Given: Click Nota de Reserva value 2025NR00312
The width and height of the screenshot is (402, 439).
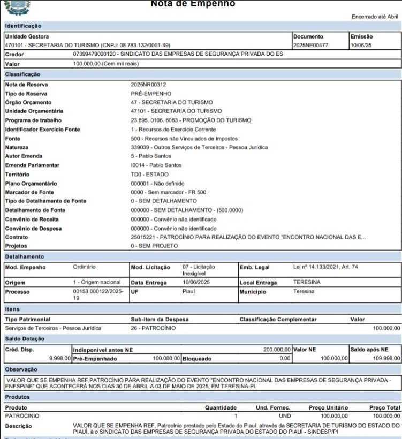Looking at the screenshot, I should [148, 85].
